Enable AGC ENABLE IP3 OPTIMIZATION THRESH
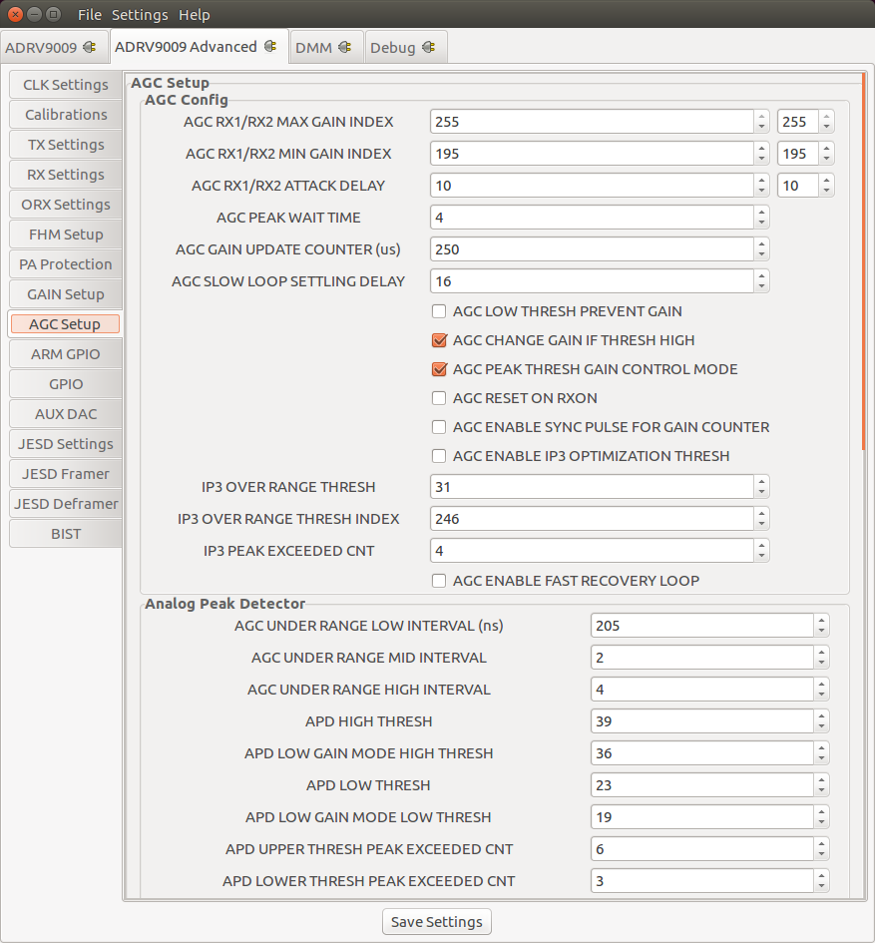Screen dimensions: 875x943 (x=438, y=455)
